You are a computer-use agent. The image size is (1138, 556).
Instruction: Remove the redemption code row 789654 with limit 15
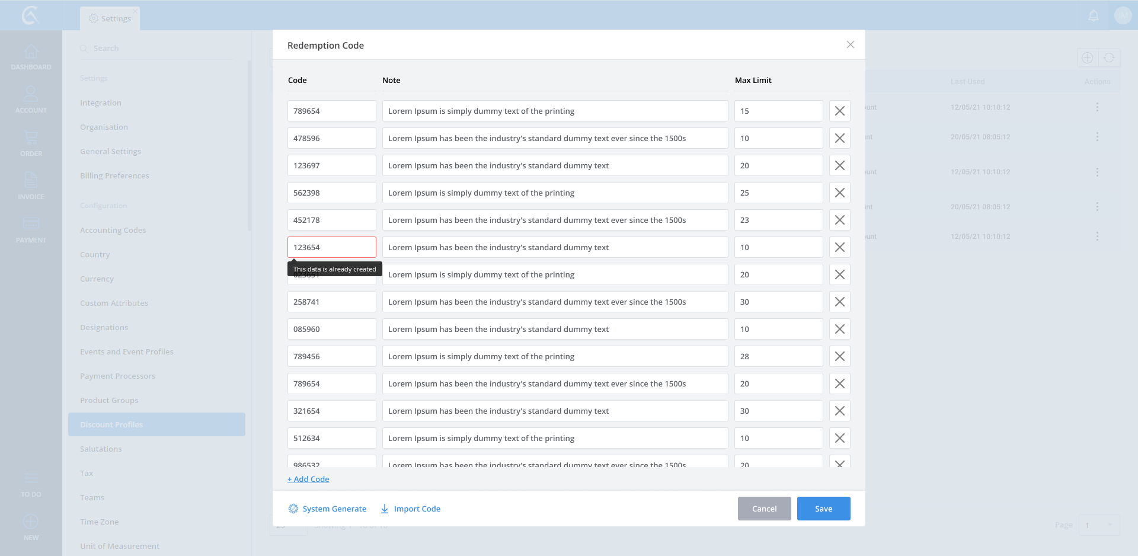pos(839,111)
